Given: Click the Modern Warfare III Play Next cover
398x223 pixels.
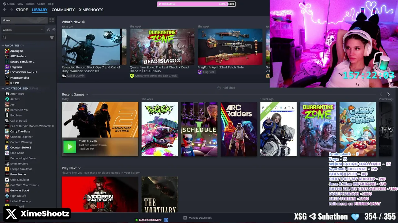Looking at the screenshot, I should tap(100, 195).
